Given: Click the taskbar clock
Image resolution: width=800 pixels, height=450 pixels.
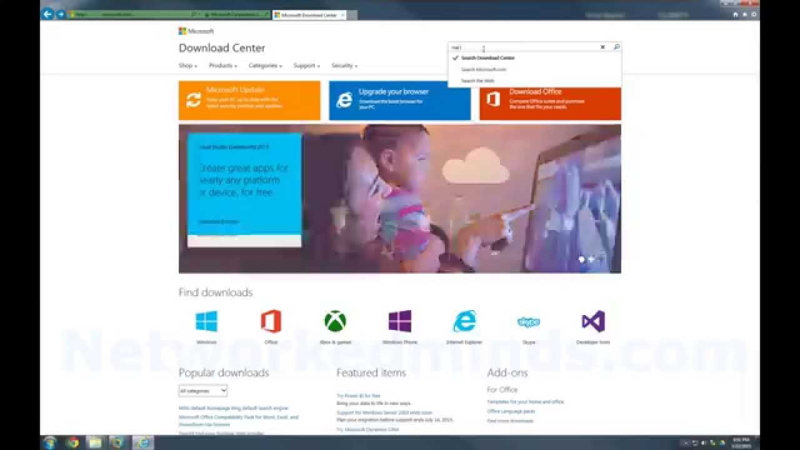Looking at the screenshot, I should pos(742,442).
